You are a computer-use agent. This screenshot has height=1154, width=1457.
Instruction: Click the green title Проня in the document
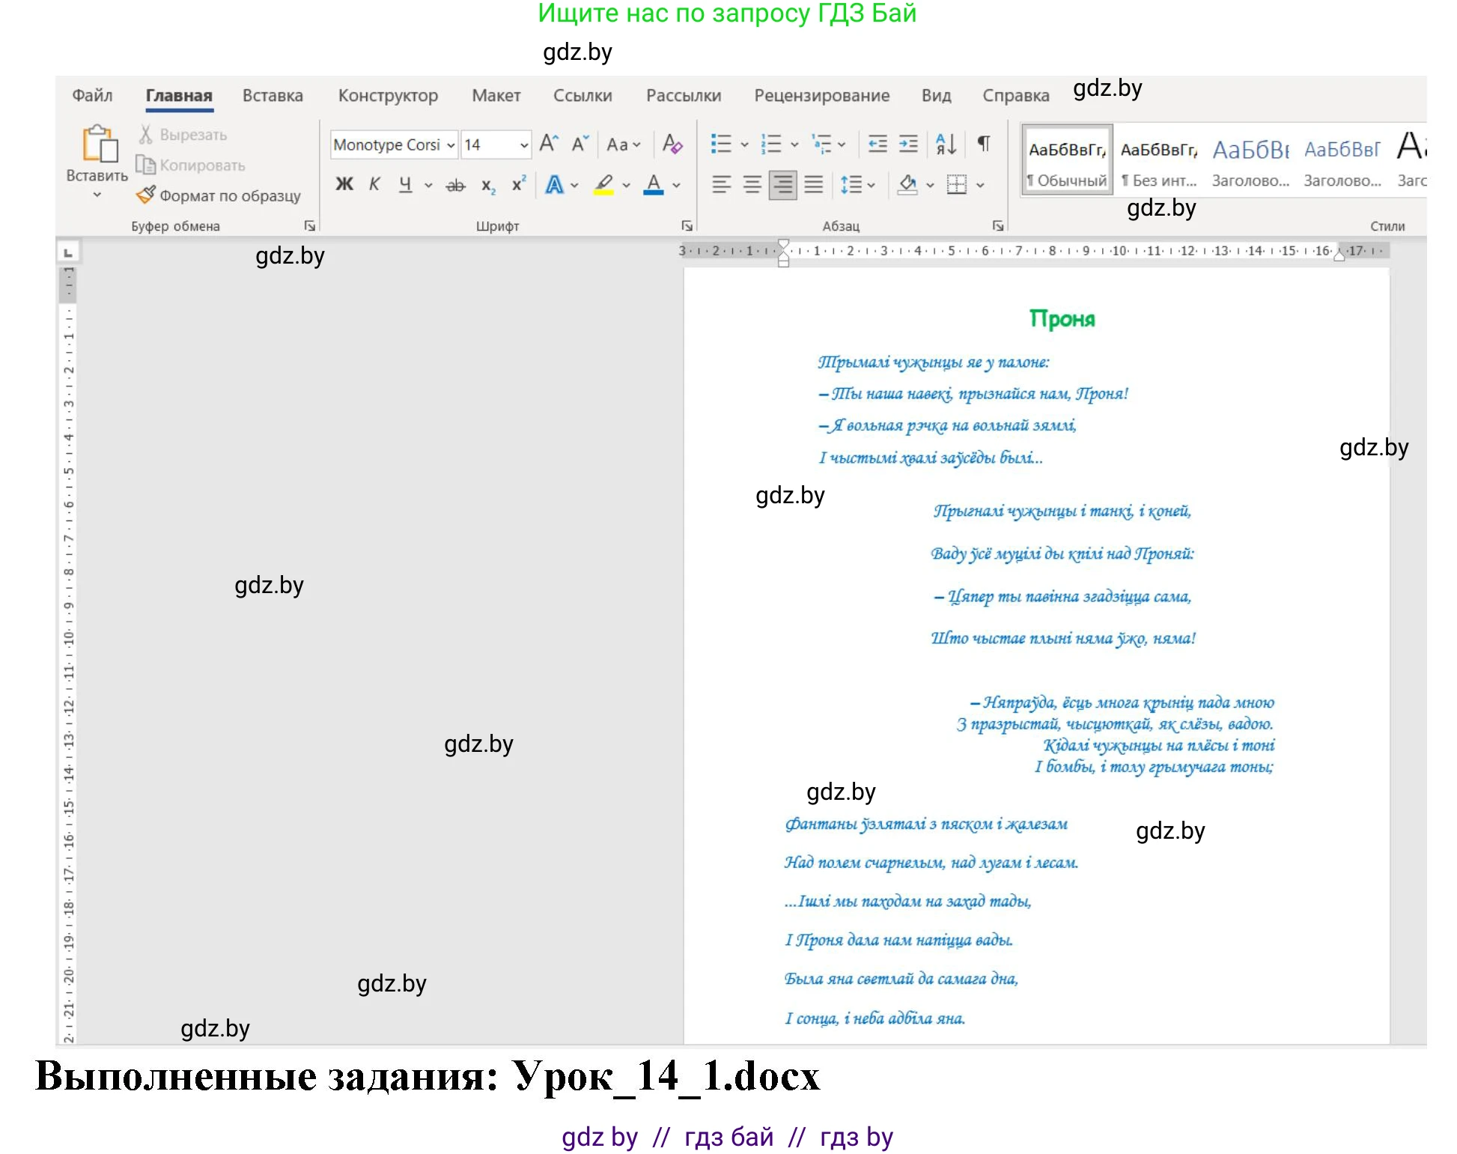1062,319
